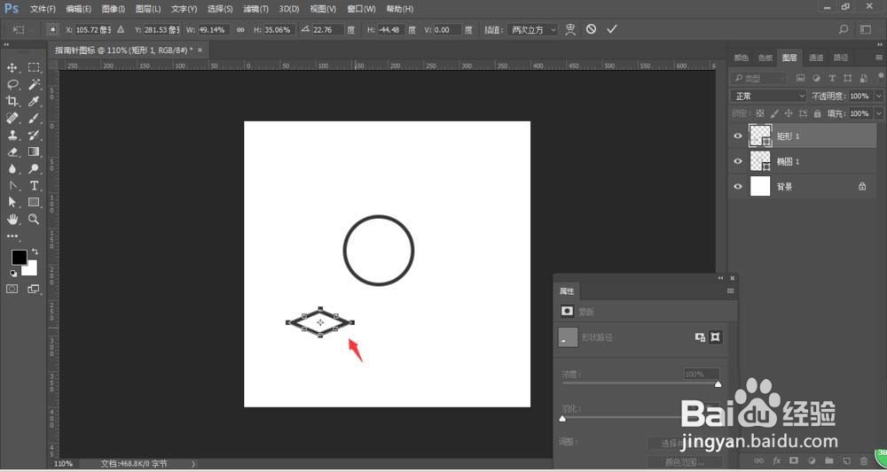
Task: Select the Move tool
Action: pos(12,68)
